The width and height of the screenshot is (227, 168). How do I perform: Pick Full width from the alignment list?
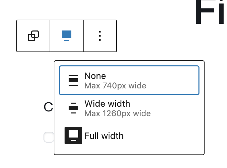coord(129,135)
